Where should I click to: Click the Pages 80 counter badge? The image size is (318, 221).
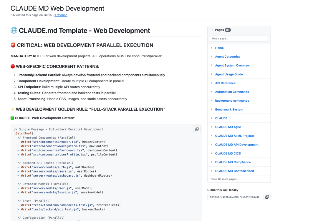click(x=228, y=30)
